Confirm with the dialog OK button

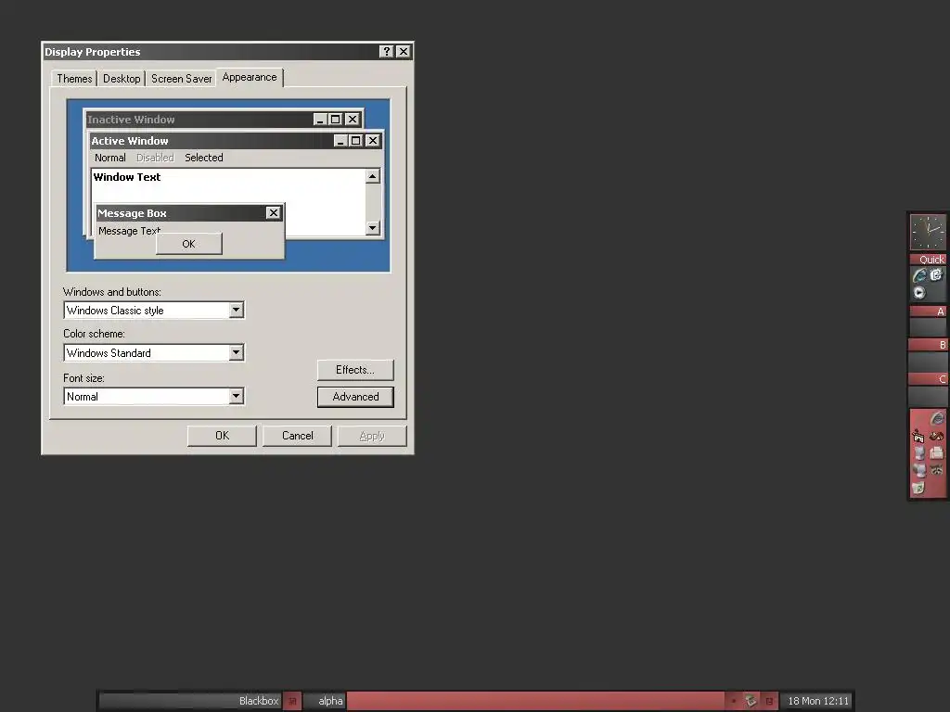tap(222, 436)
